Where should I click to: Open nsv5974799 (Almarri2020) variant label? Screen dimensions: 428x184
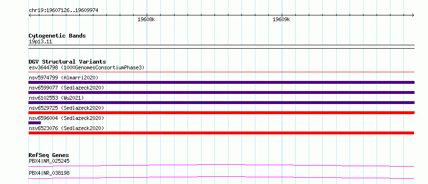pos(63,78)
